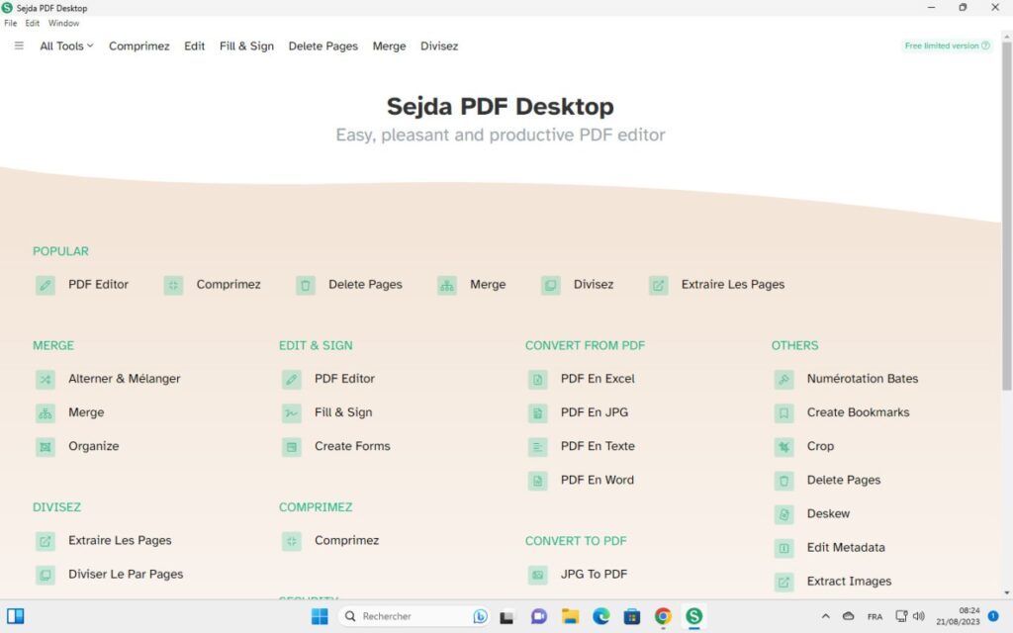1013x633 pixels.
Task: Click the PDF En JPG icon
Action: coord(537,412)
